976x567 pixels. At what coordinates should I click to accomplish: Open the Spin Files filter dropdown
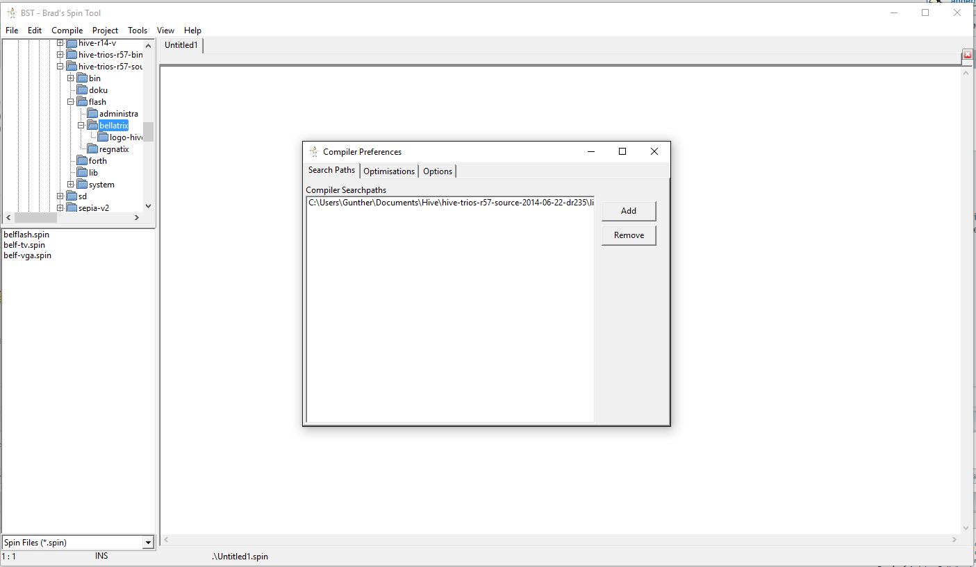point(147,543)
